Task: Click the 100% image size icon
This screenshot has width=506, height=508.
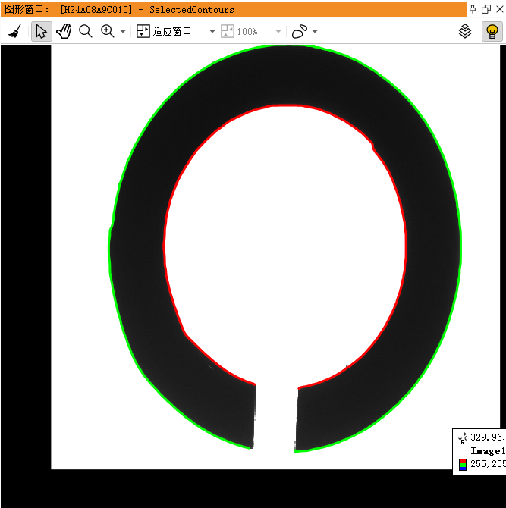Action: click(x=228, y=31)
